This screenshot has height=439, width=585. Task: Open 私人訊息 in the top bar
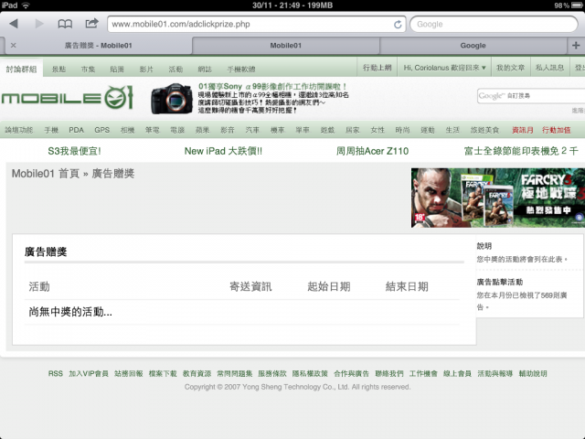click(549, 68)
